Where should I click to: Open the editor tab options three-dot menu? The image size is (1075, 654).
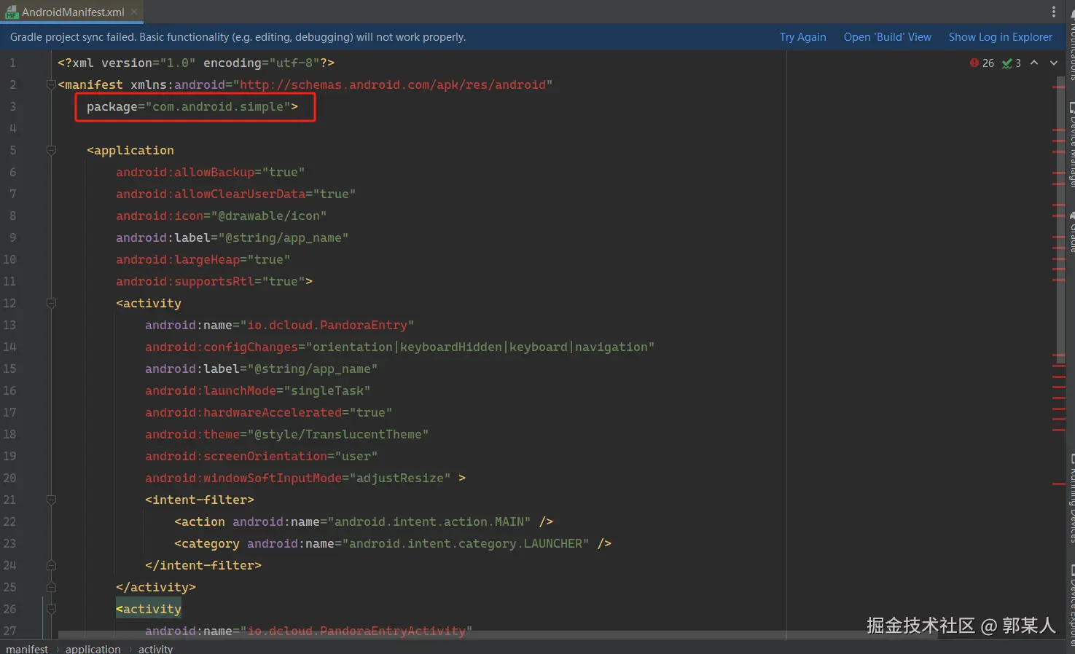pos(1053,12)
